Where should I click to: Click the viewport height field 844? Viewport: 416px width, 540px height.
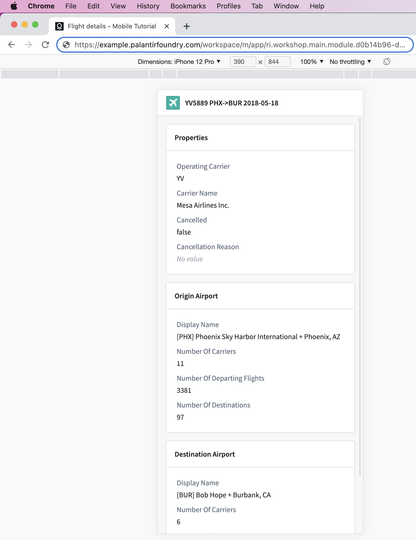pos(277,62)
